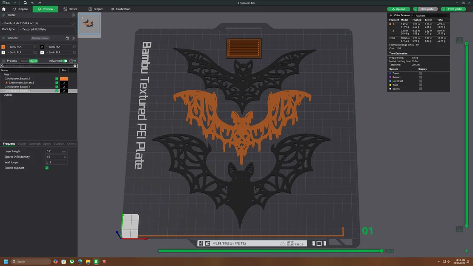
Task: Open Copilot from taskbar
Action: click(55, 261)
